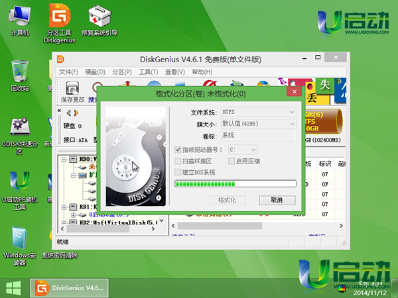Click the 保存更改 toolbar icon in DiskGenius
The image size is (398, 298).
pos(72,92)
